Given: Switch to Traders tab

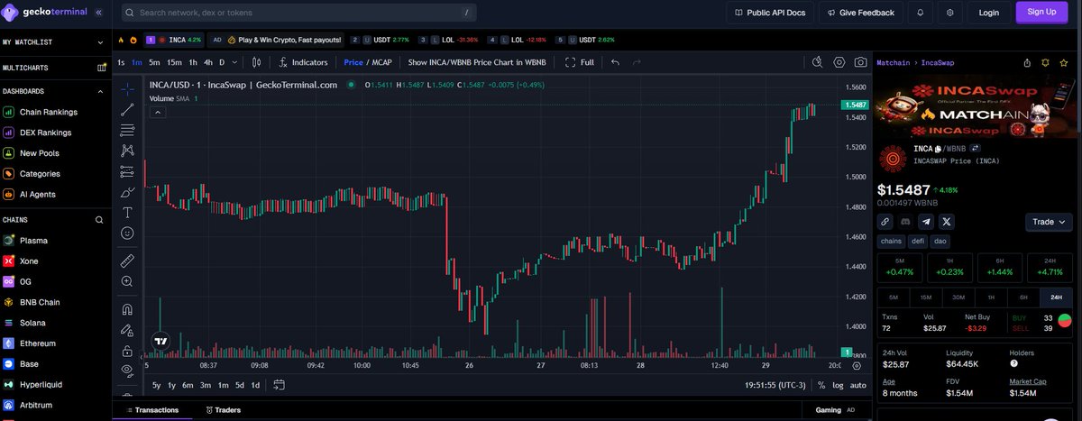Looking at the screenshot, I should click(x=223, y=410).
